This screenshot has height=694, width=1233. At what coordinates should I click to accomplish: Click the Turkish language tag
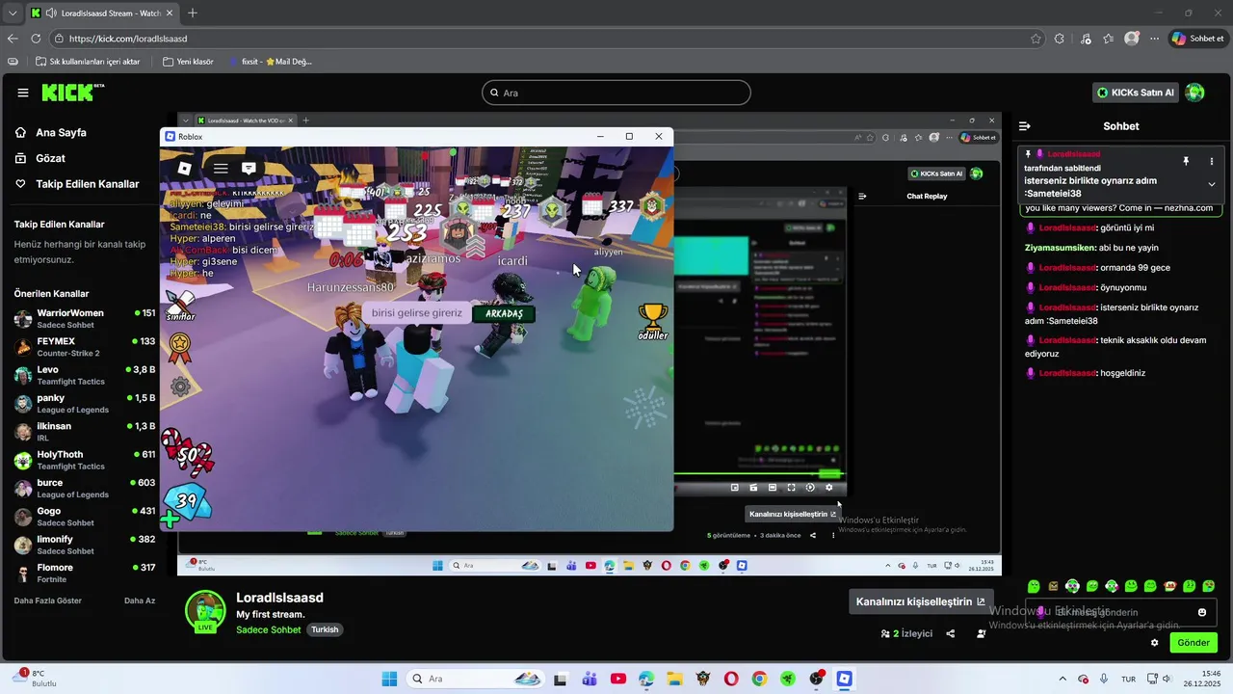click(x=325, y=629)
